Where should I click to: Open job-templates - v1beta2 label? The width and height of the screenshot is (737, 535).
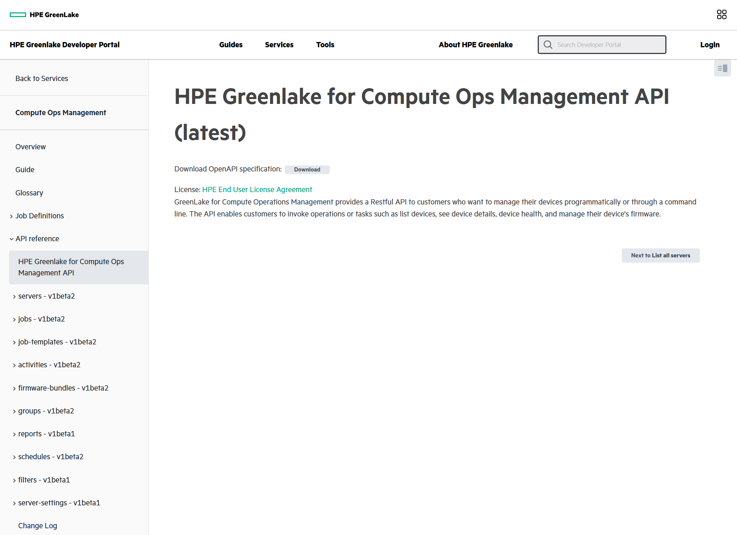pyautogui.click(x=57, y=342)
